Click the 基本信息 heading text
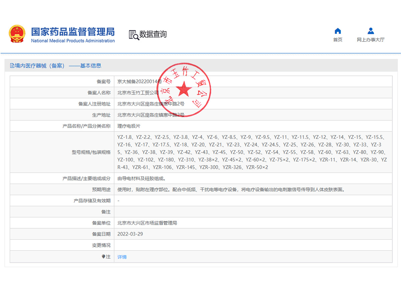The width and height of the screenshot is (401, 283). (x=91, y=66)
